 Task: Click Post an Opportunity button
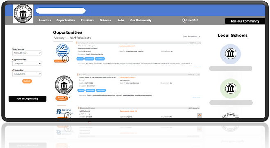[27, 98]
